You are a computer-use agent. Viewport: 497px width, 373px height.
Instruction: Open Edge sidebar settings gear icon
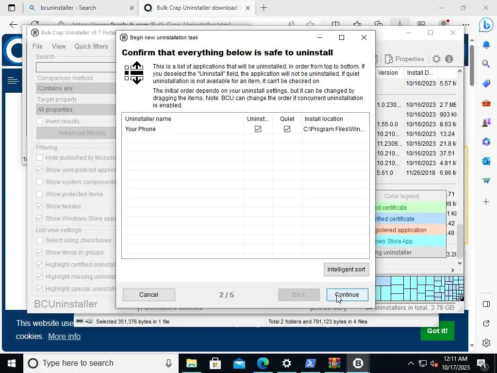pyautogui.click(x=486, y=343)
